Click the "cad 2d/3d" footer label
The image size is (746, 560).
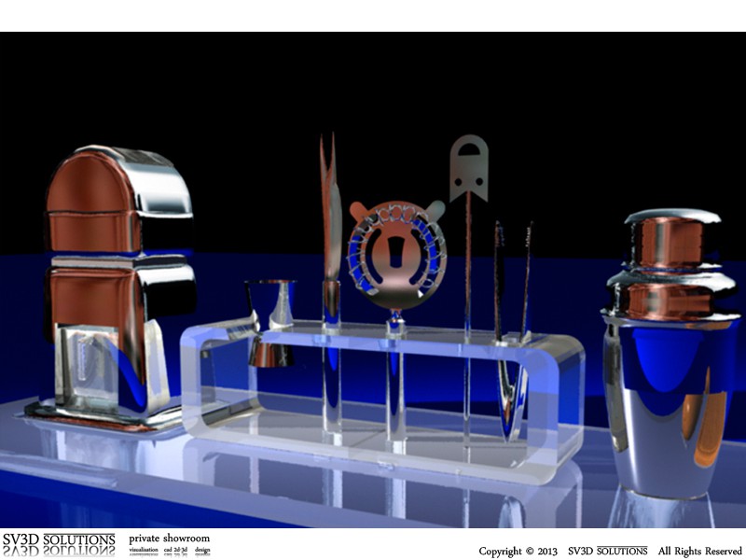176,551
